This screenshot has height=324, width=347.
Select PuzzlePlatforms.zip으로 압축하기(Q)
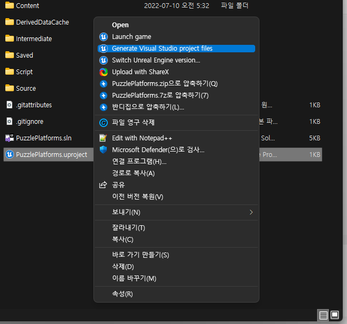[176, 84]
